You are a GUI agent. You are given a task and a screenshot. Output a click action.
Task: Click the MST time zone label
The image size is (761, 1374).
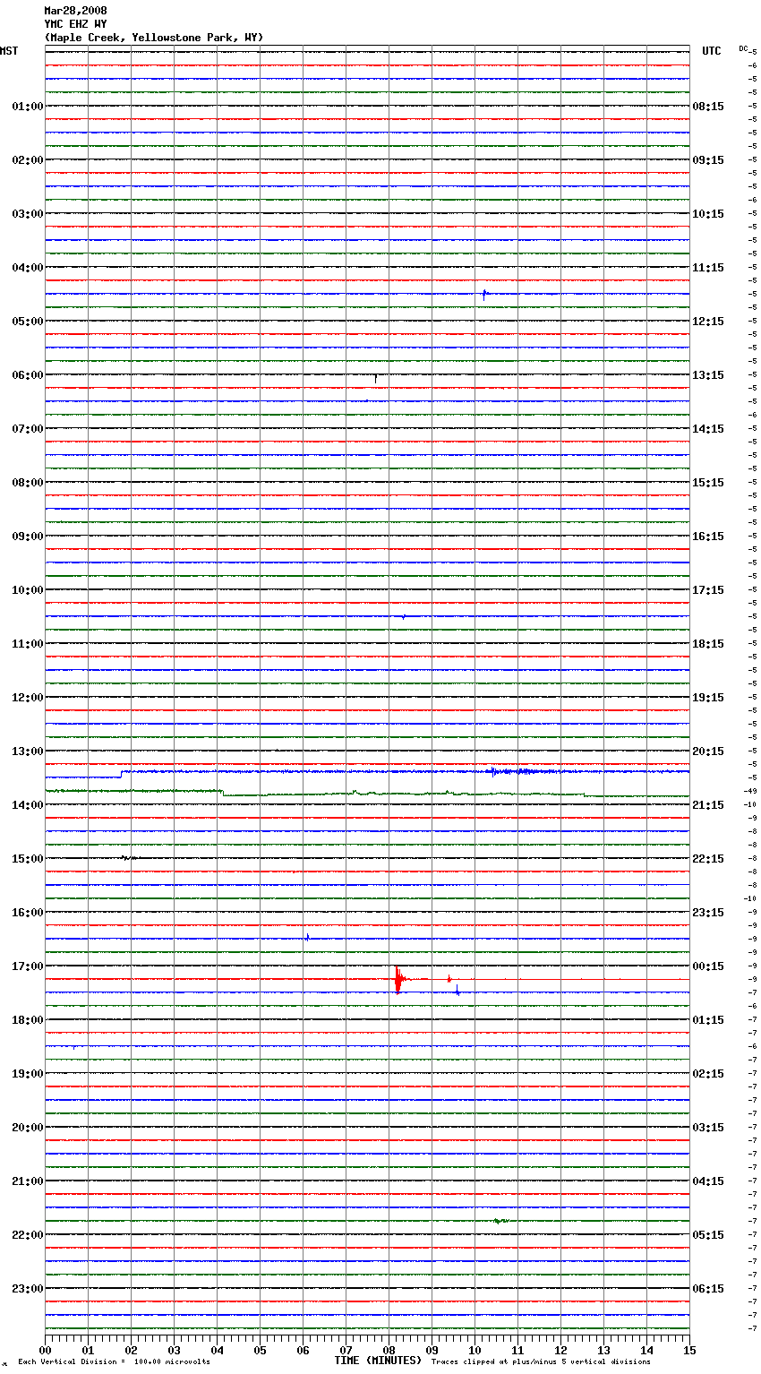point(9,51)
